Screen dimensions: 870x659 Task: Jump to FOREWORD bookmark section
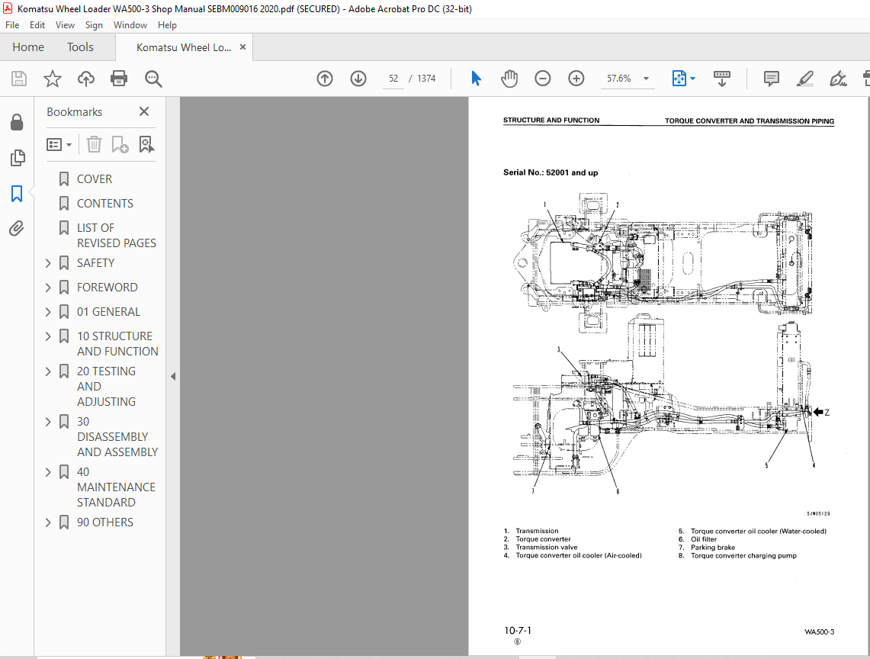click(x=107, y=288)
